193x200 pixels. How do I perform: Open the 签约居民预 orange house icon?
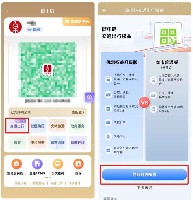tap(16, 164)
